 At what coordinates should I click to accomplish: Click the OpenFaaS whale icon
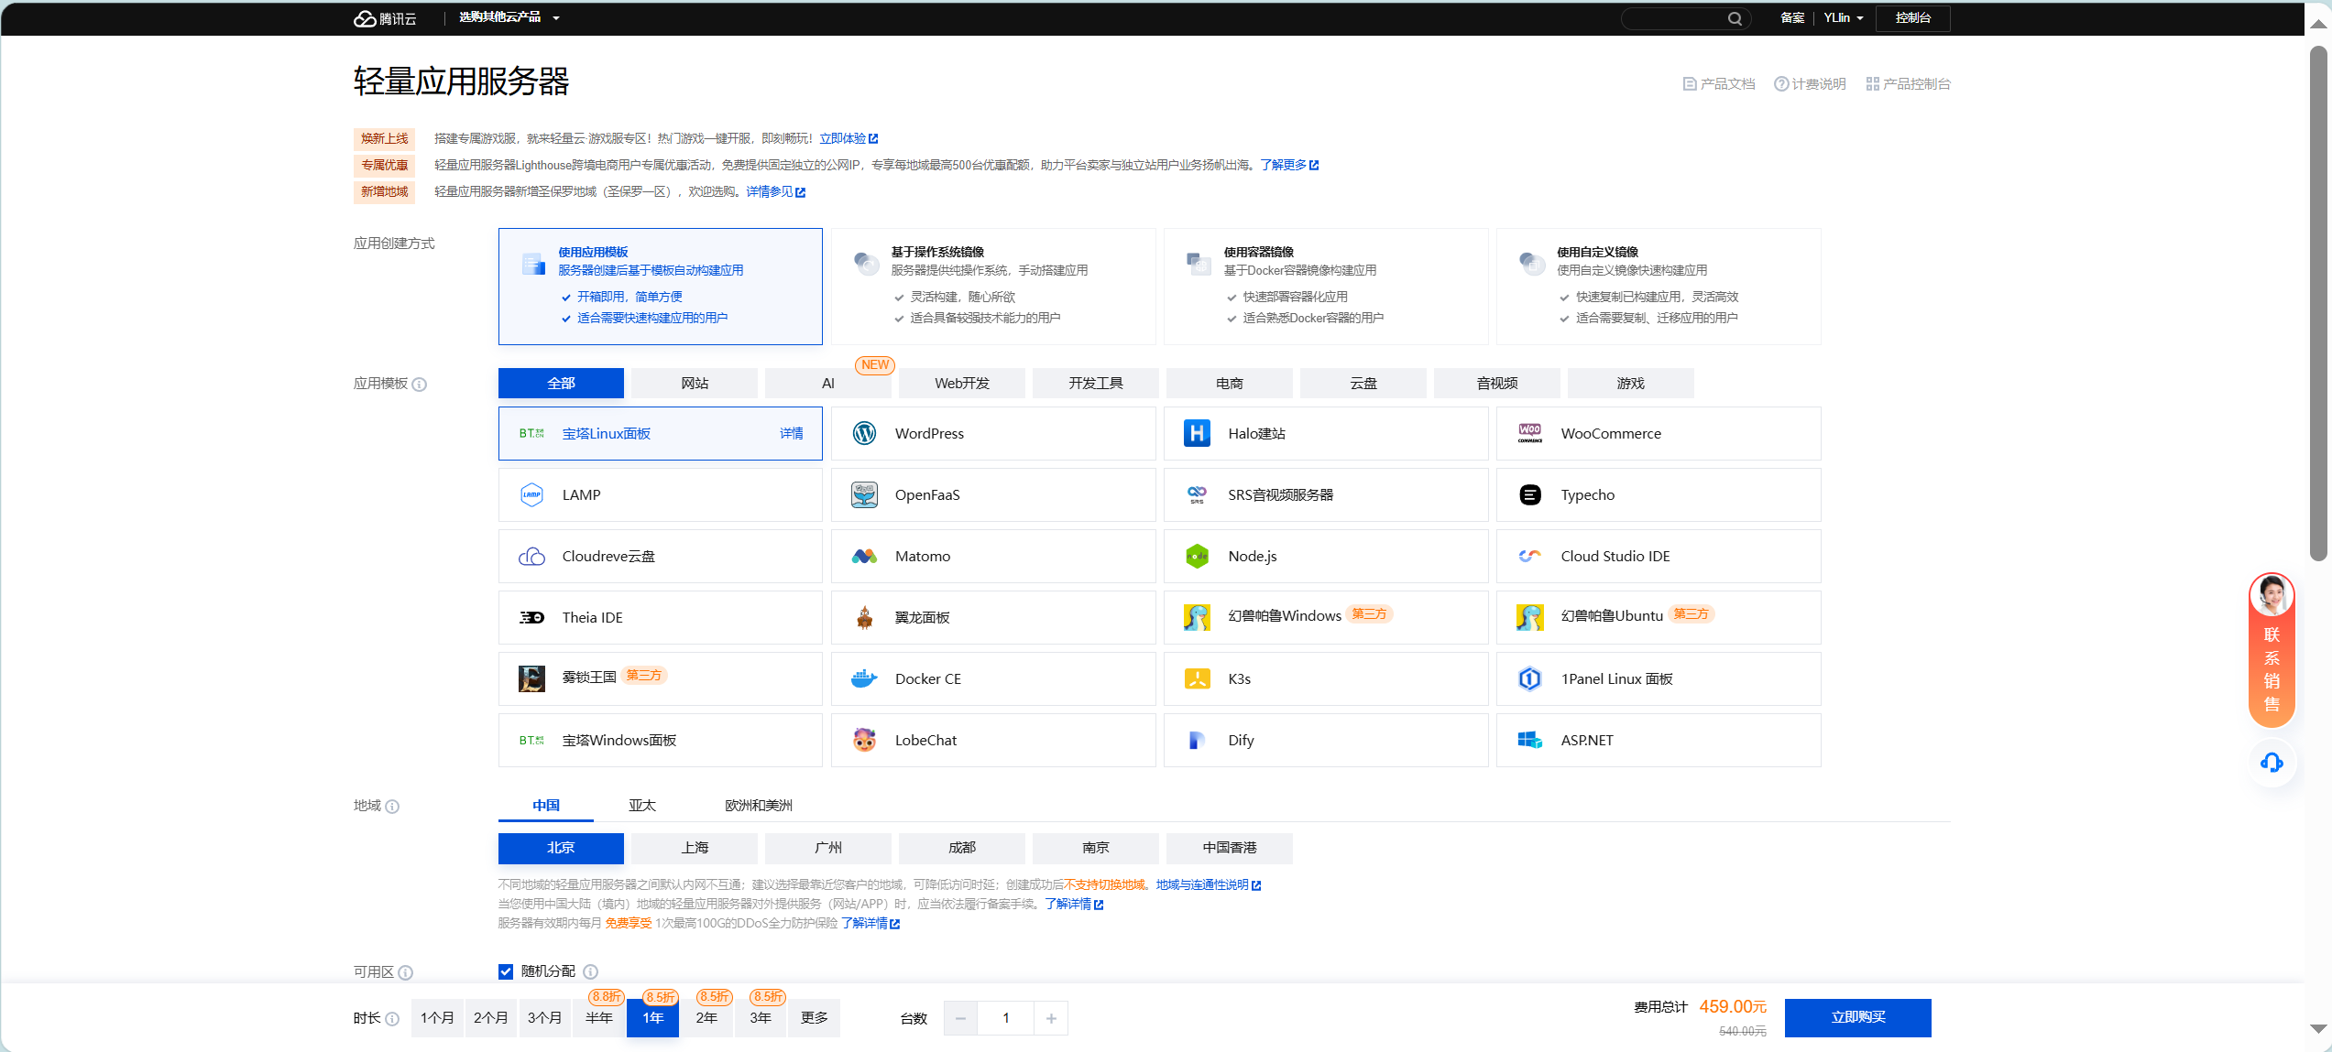864,494
